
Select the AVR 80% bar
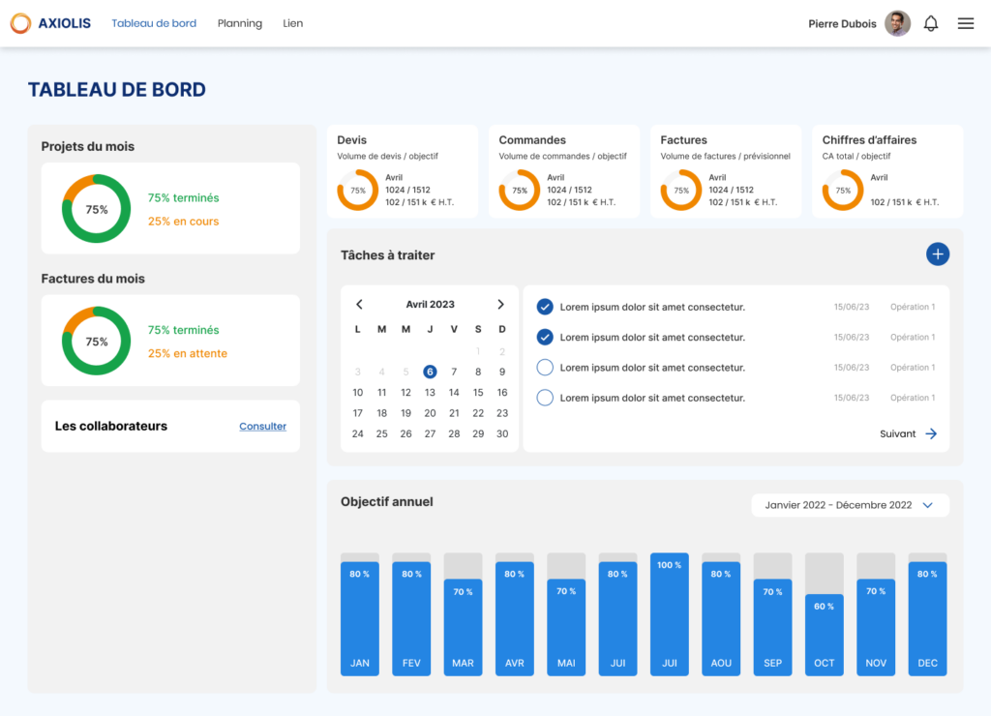515,618
